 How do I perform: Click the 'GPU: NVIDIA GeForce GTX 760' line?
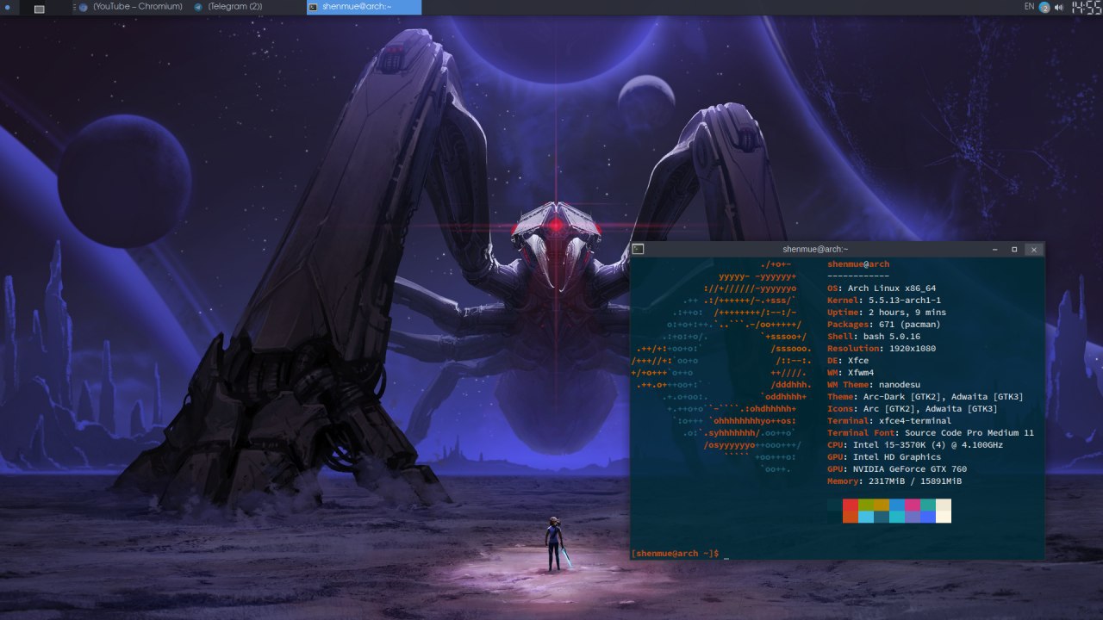click(897, 469)
